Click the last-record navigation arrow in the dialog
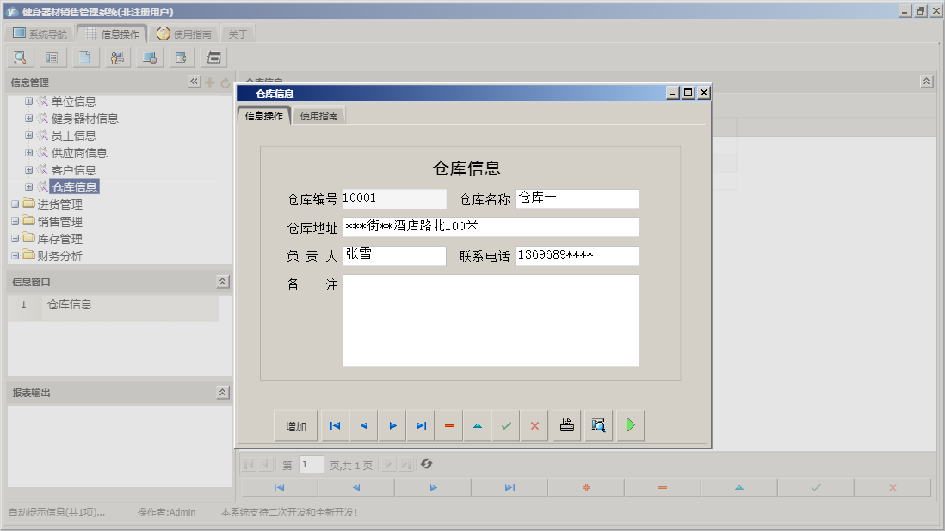The width and height of the screenshot is (945, 531). coord(421,424)
